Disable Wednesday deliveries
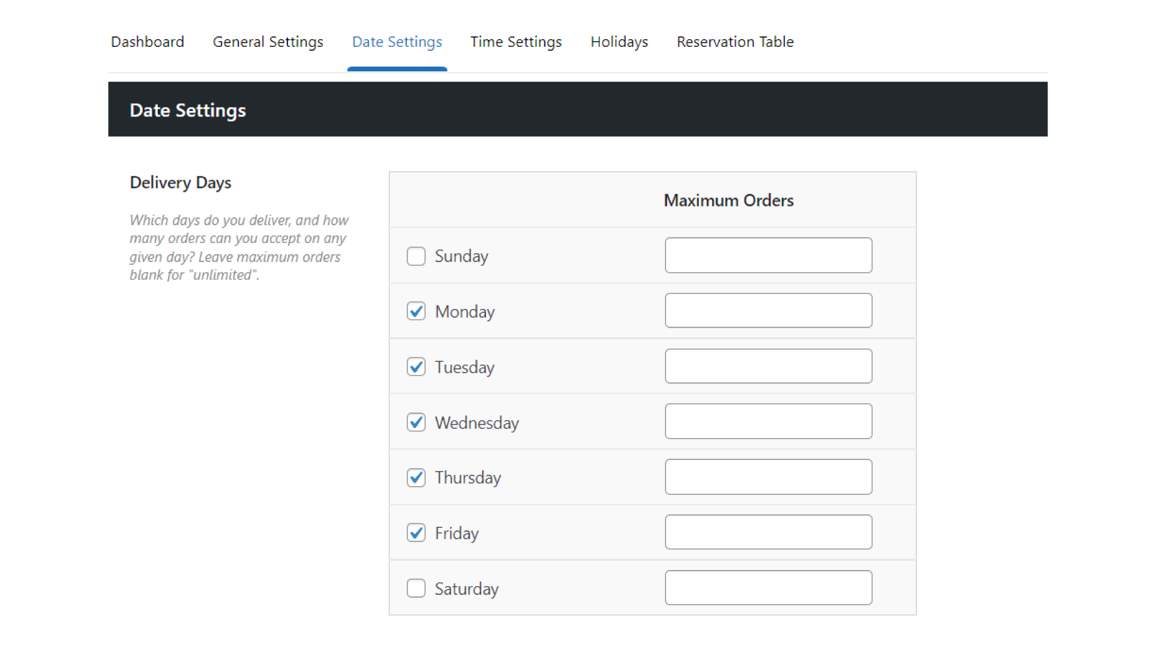The image size is (1152, 648). pyautogui.click(x=416, y=422)
